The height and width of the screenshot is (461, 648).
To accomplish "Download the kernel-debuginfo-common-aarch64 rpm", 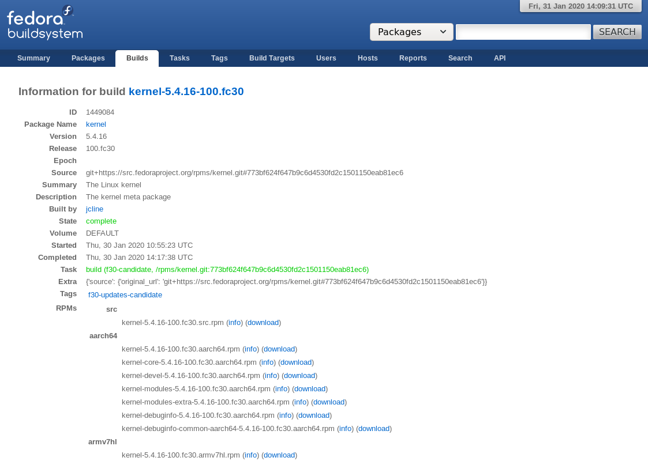I will click(x=374, y=428).
